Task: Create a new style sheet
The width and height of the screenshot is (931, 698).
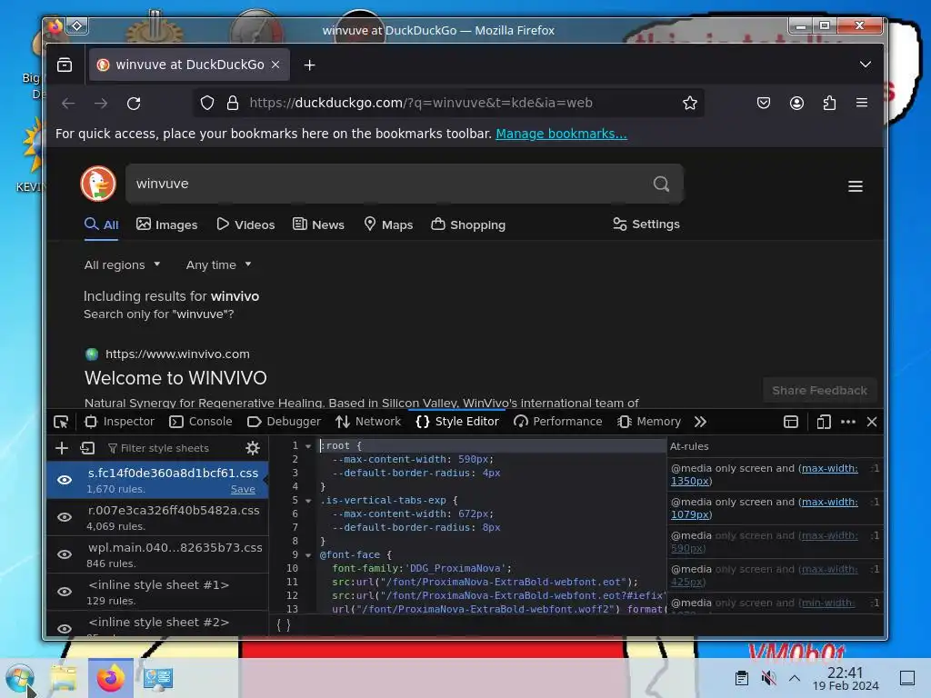Action: 61,448
